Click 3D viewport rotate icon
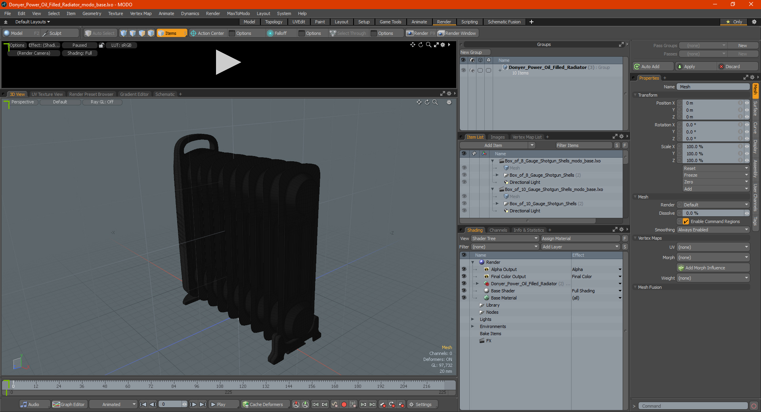 coord(427,102)
